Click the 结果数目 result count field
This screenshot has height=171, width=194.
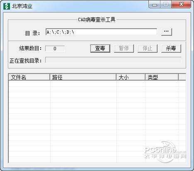55,49
